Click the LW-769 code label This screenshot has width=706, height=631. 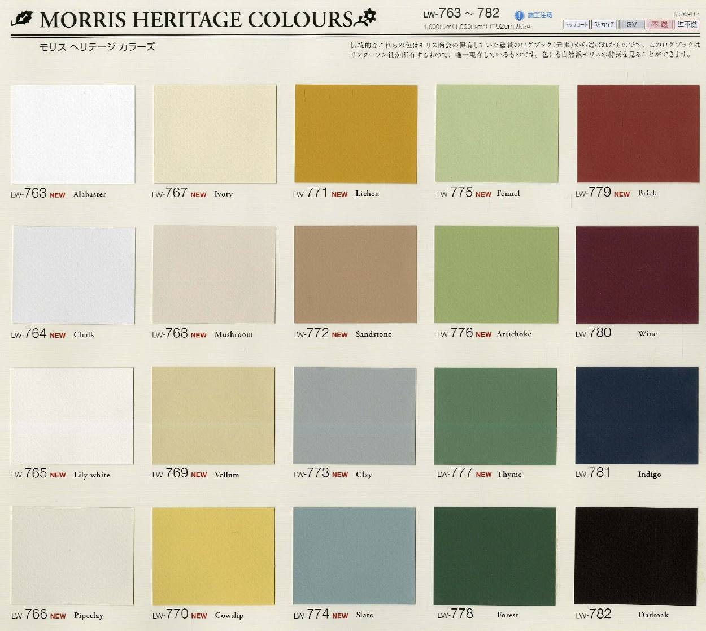(x=170, y=473)
